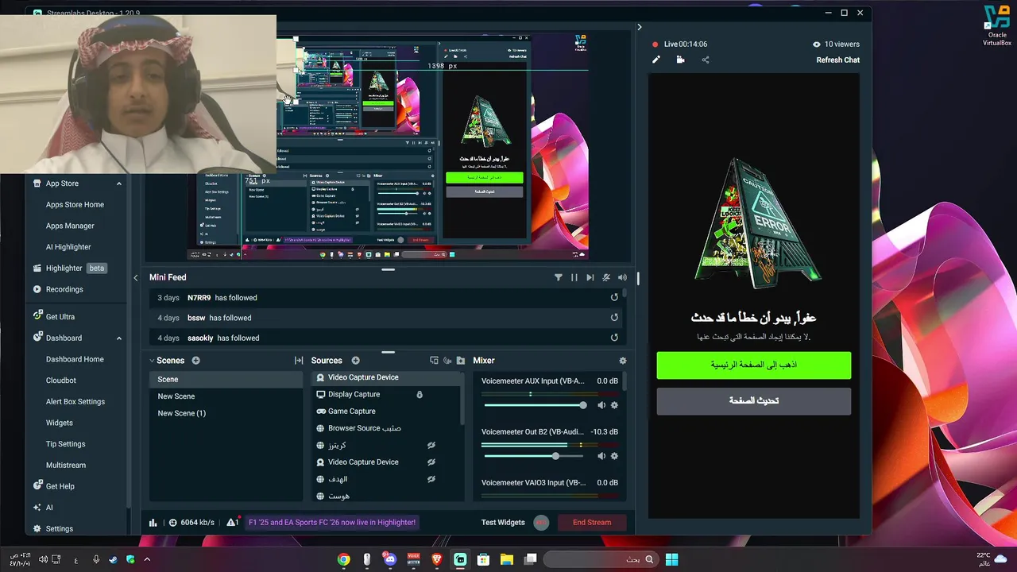Add a source folder
Viewport: 1017px width, 572px height.
tap(460, 361)
